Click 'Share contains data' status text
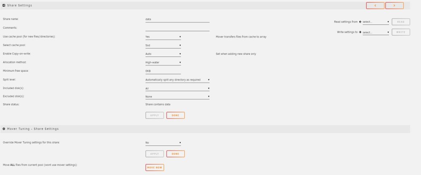This screenshot has height=175, width=421. (158, 104)
